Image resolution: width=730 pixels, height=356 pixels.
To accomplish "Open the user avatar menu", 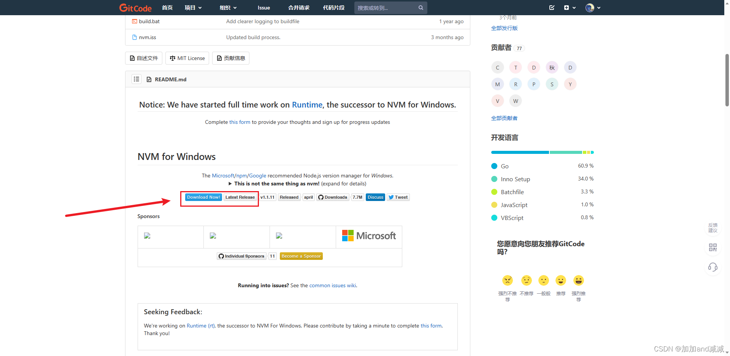I will coord(593,8).
